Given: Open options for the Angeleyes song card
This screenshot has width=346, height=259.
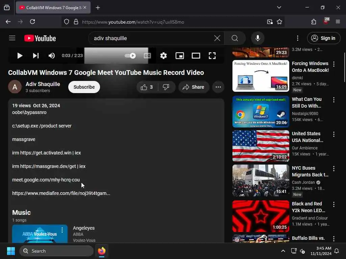Looking at the screenshot, I should [x=62, y=230].
